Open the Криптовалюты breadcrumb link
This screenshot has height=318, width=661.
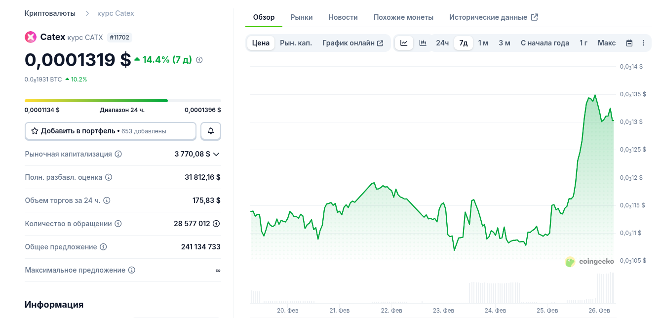tap(50, 13)
